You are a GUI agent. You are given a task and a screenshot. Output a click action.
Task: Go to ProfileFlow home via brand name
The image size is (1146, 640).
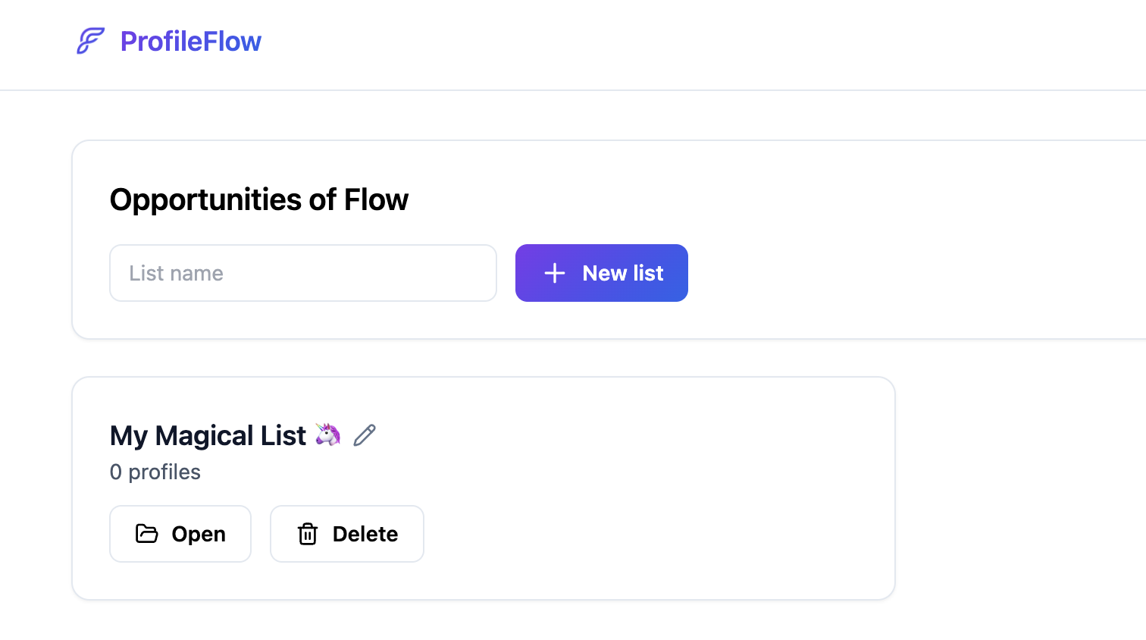tap(191, 41)
